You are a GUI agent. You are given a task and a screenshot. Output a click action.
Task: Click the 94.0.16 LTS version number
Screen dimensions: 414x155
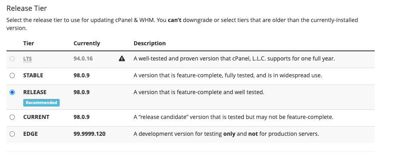point(83,58)
